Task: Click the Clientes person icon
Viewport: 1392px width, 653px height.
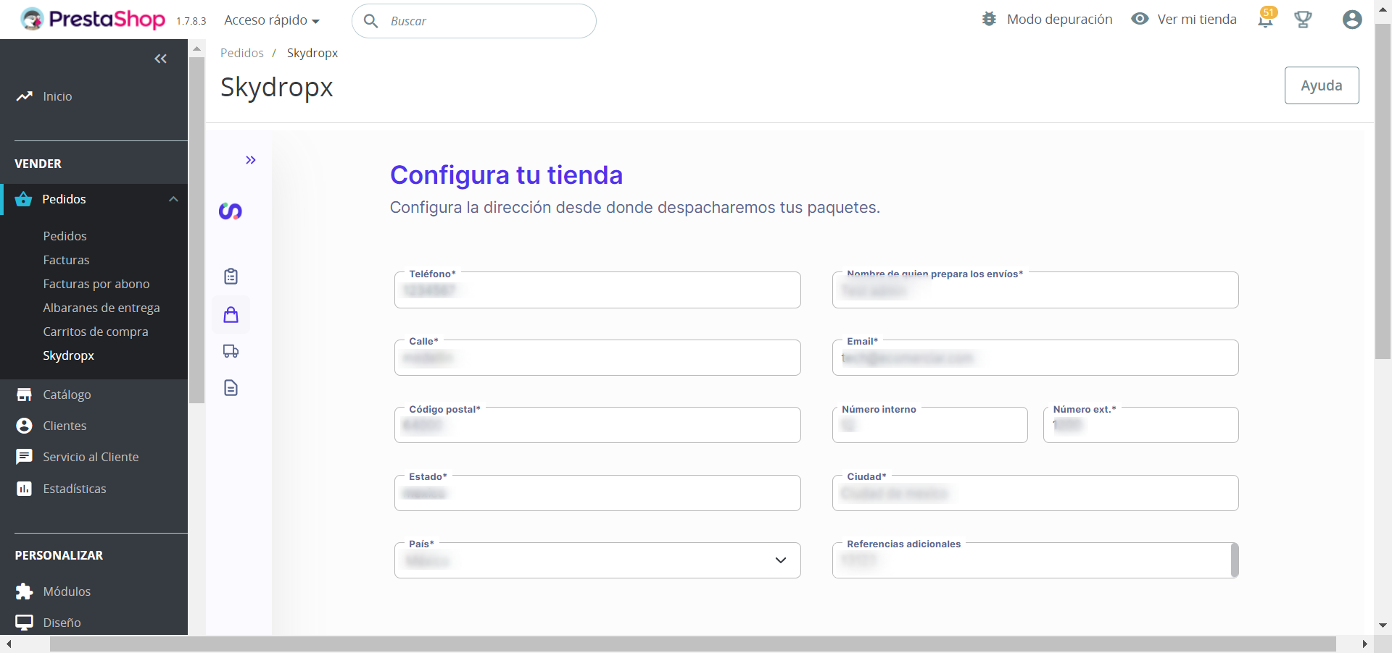Action: (x=24, y=426)
